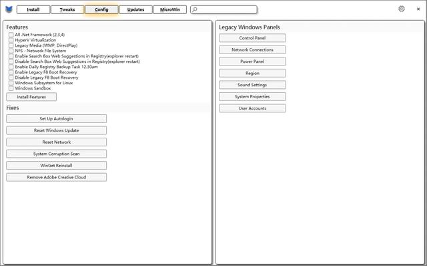The width and height of the screenshot is (427, 266).
Task: Check All .Net Framework (2,3,4)
Action: tap(11, 35)
